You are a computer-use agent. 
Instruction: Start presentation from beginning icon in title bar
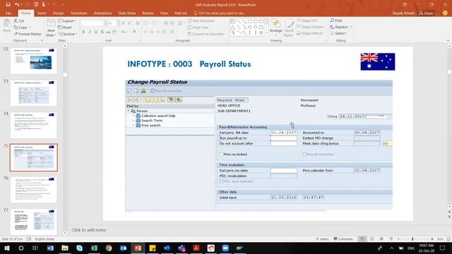pyautogui.click(x=36, y=5)
